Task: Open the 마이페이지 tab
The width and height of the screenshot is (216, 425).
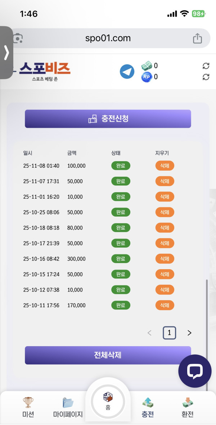Action: click(x=68, y=407)
